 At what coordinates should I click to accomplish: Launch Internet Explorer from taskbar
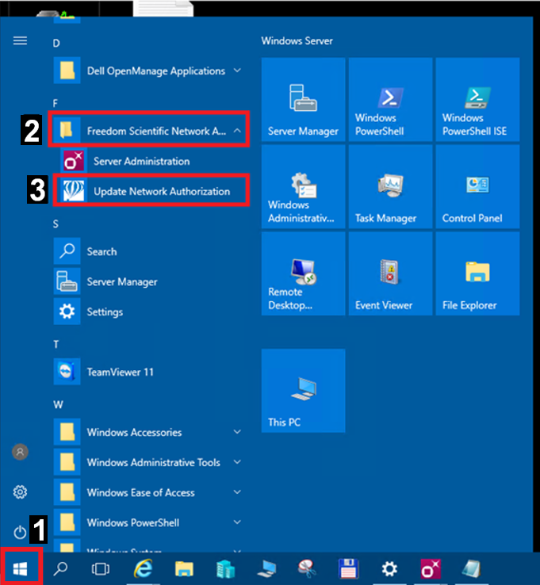click(144, 568)
